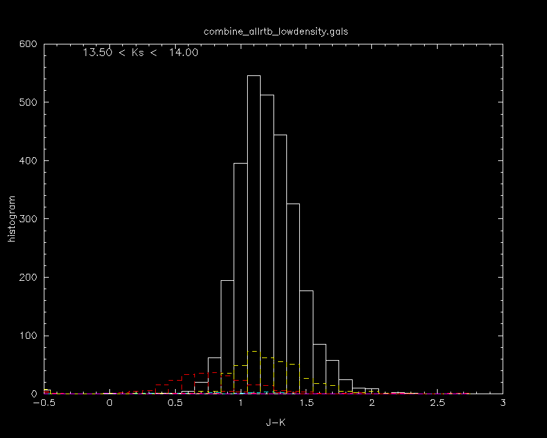Image resolution: width=547 pixels, height=438 pixels.
Task: Click the 0.5 x-axis tick label
Action: click(x=175, y=403)
